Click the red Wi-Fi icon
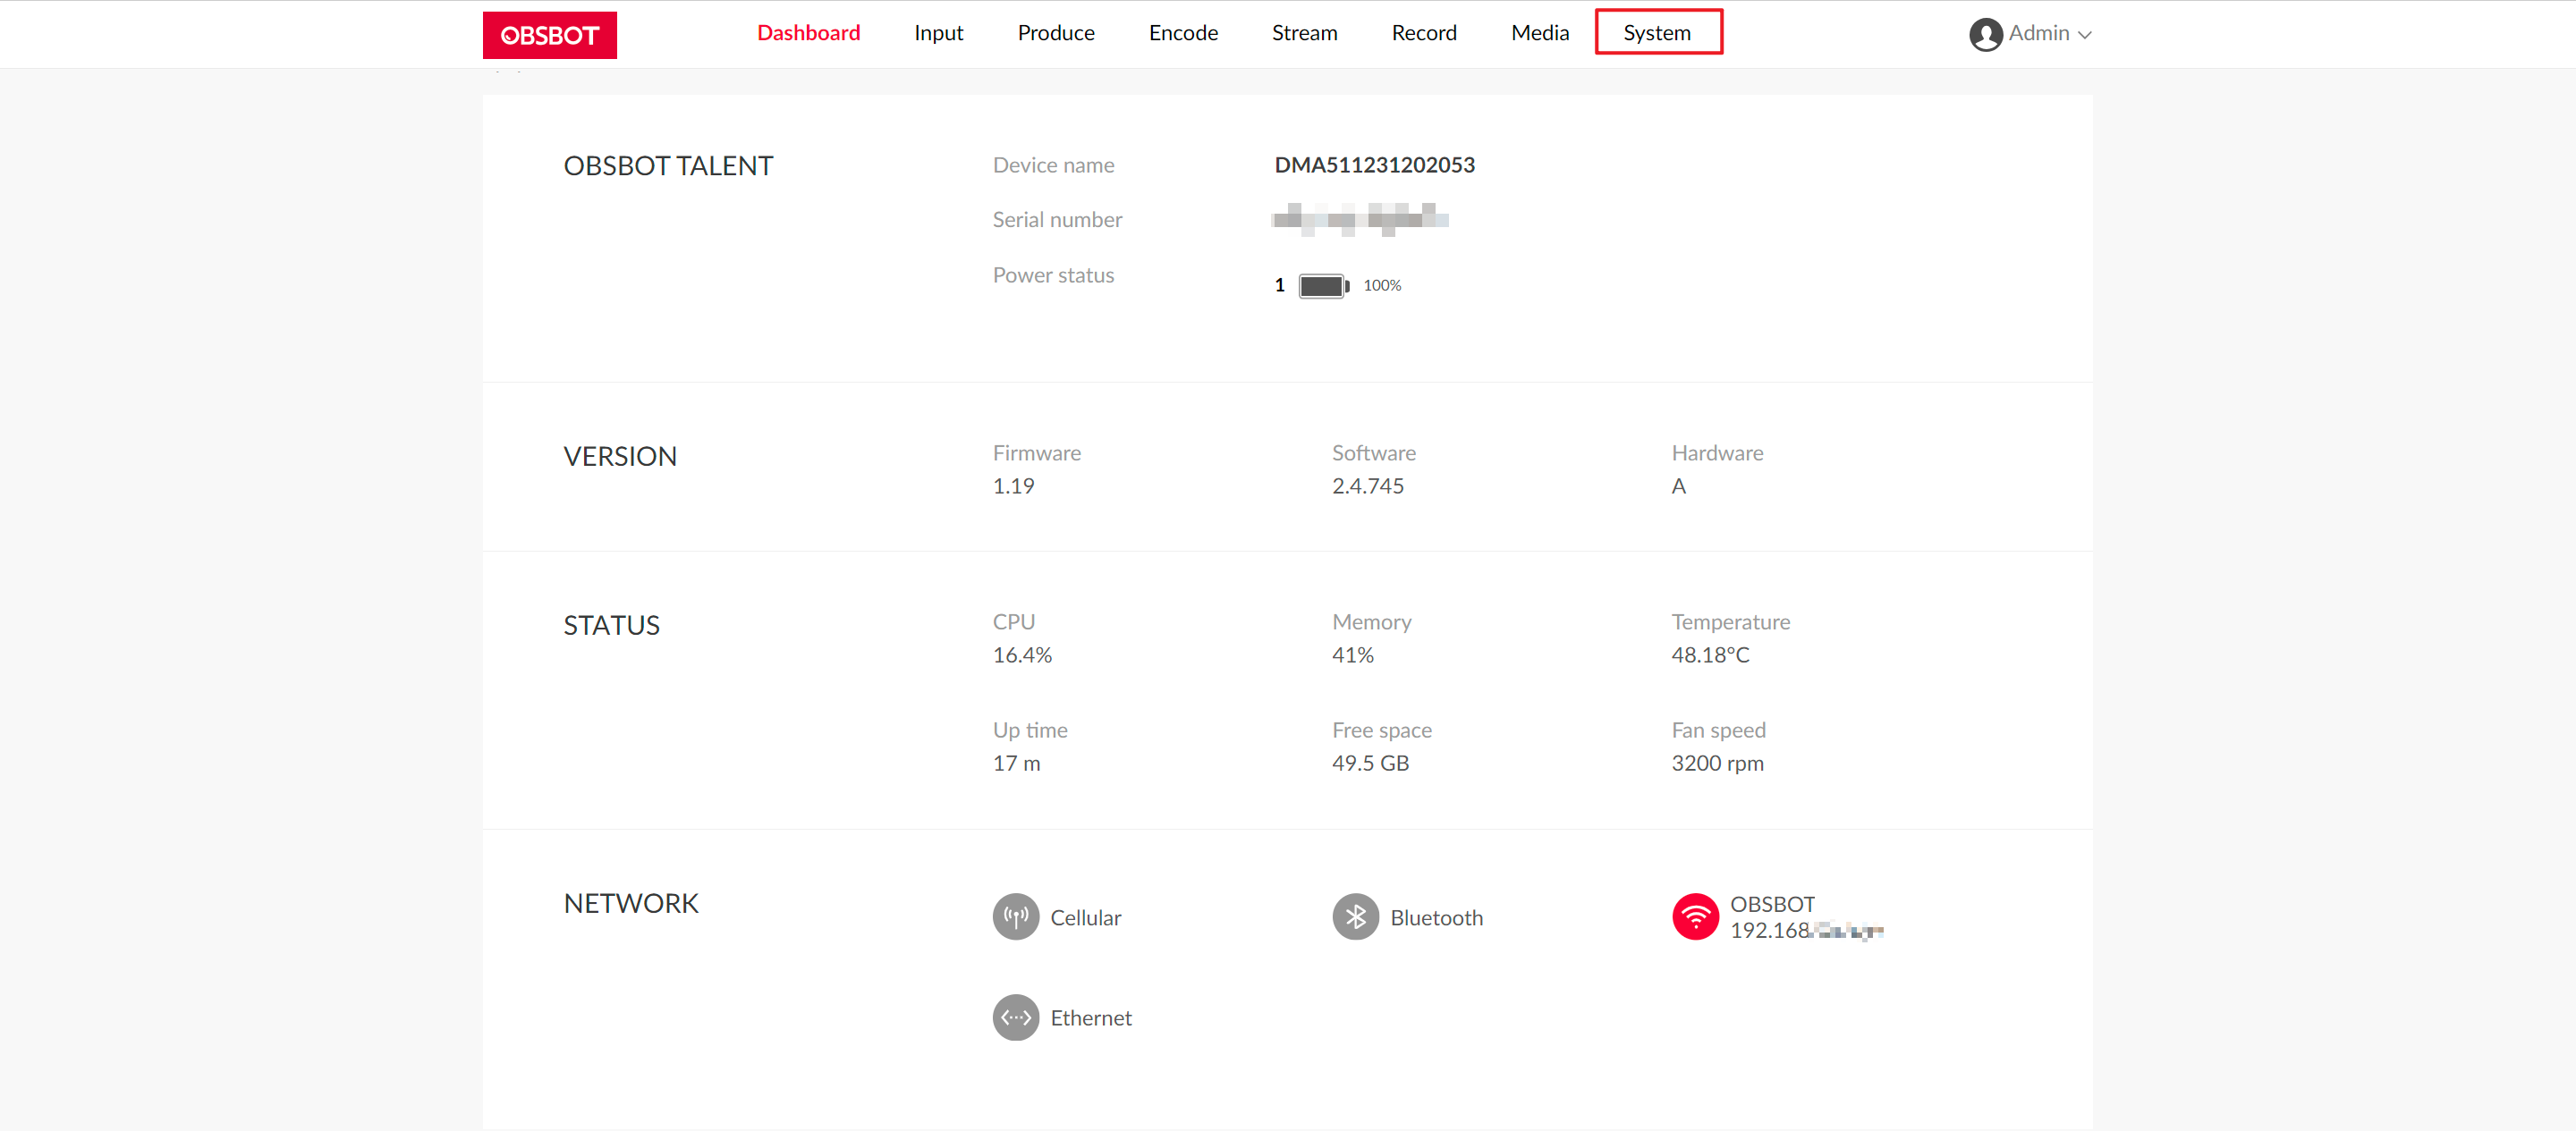This screenshot has height=1131, width=2576. tap(1695, 917)
